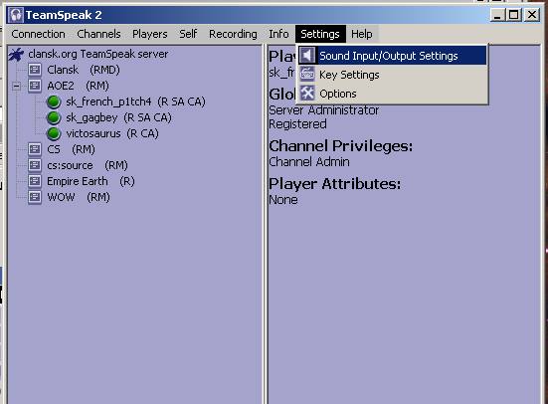Open the Channels menu
Viewport: 548px width, 404px height.
click(x=98, y=34)
